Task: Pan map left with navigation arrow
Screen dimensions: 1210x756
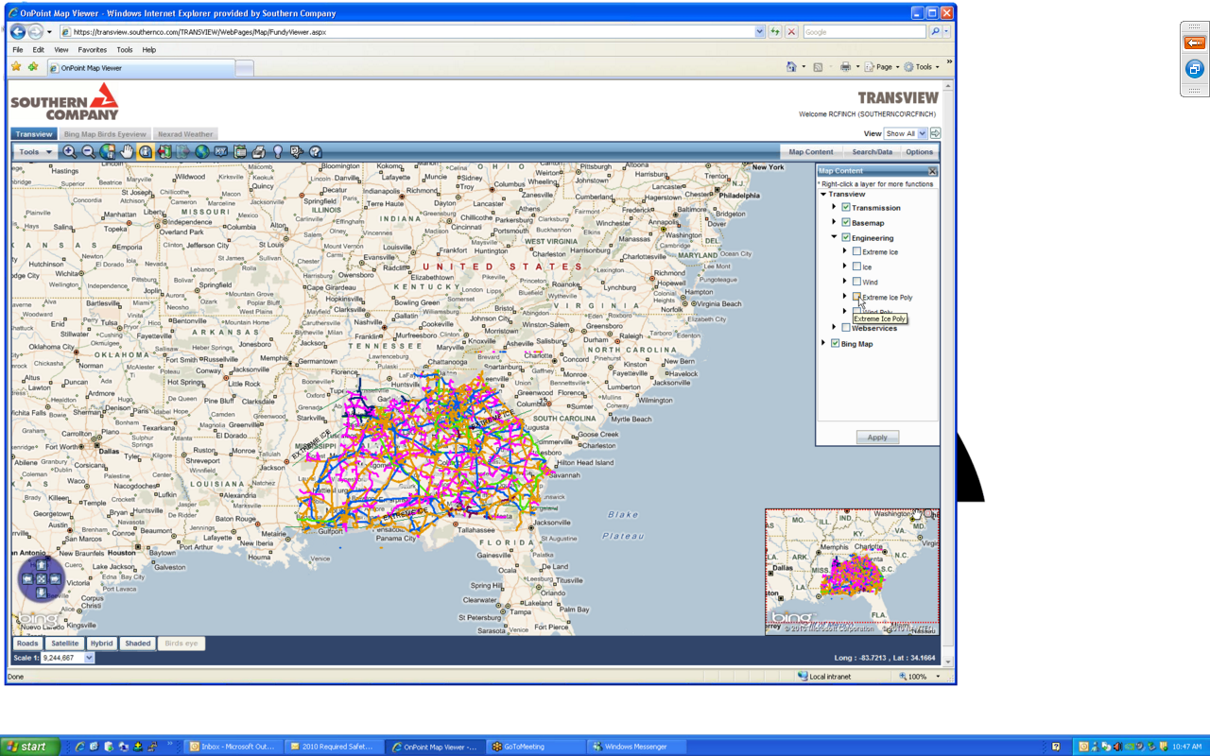Action: [27, 578]
